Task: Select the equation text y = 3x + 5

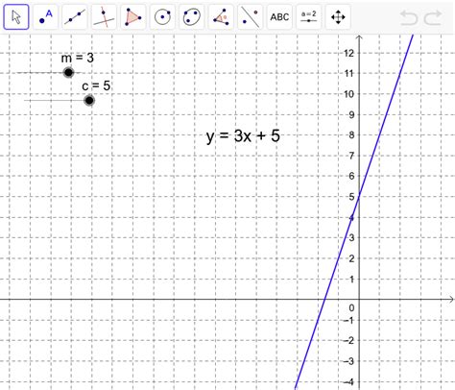Action: 243,136
